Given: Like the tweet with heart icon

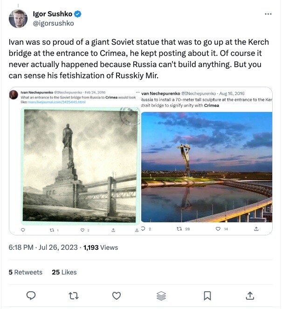Looking at the screenshot, I should 117,295.
